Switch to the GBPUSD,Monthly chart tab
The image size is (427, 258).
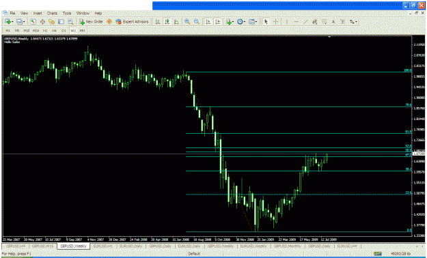pos(288,246)
